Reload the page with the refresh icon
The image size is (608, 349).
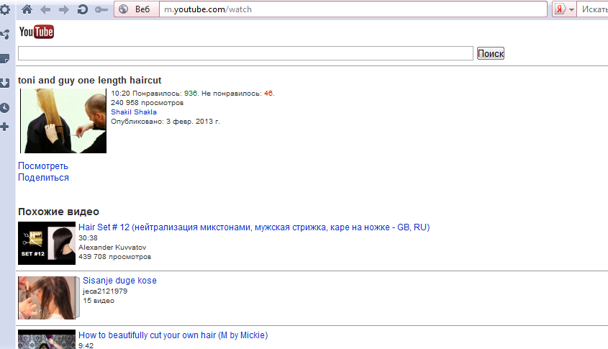coord(82,9)
